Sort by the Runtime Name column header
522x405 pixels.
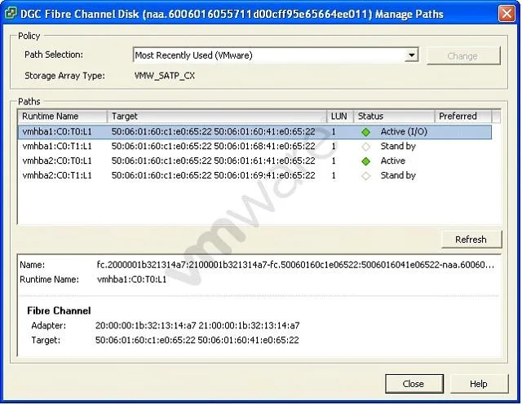(63, 117)
